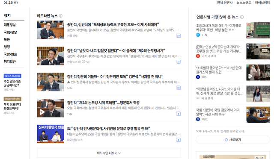Click 서울경제 source label

click(x=72, y=36)
